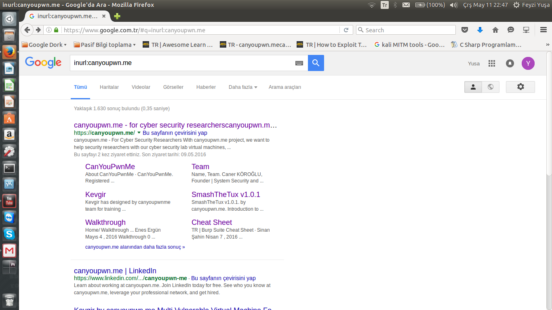This screenshot has width=552, height=310.
Task: Open Google notifications bell
Action: 510,63
